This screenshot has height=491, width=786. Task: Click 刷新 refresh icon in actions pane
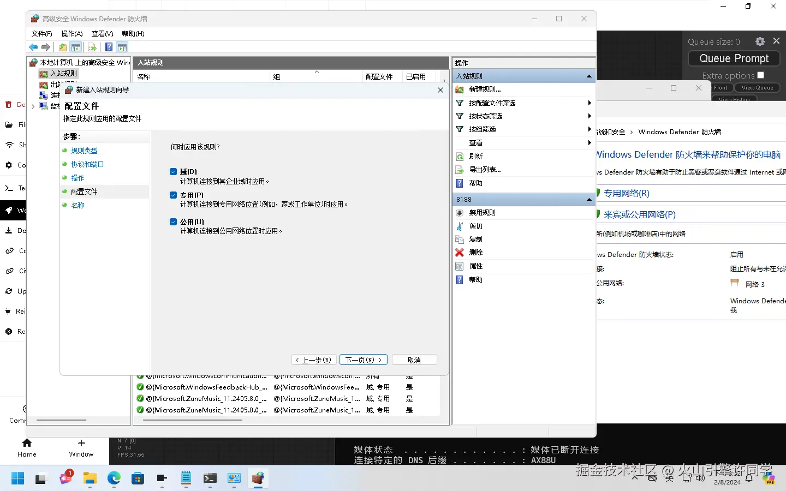click(460, 157)
